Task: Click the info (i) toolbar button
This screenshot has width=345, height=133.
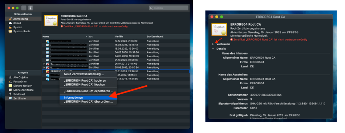Action: tap(31, 8)
